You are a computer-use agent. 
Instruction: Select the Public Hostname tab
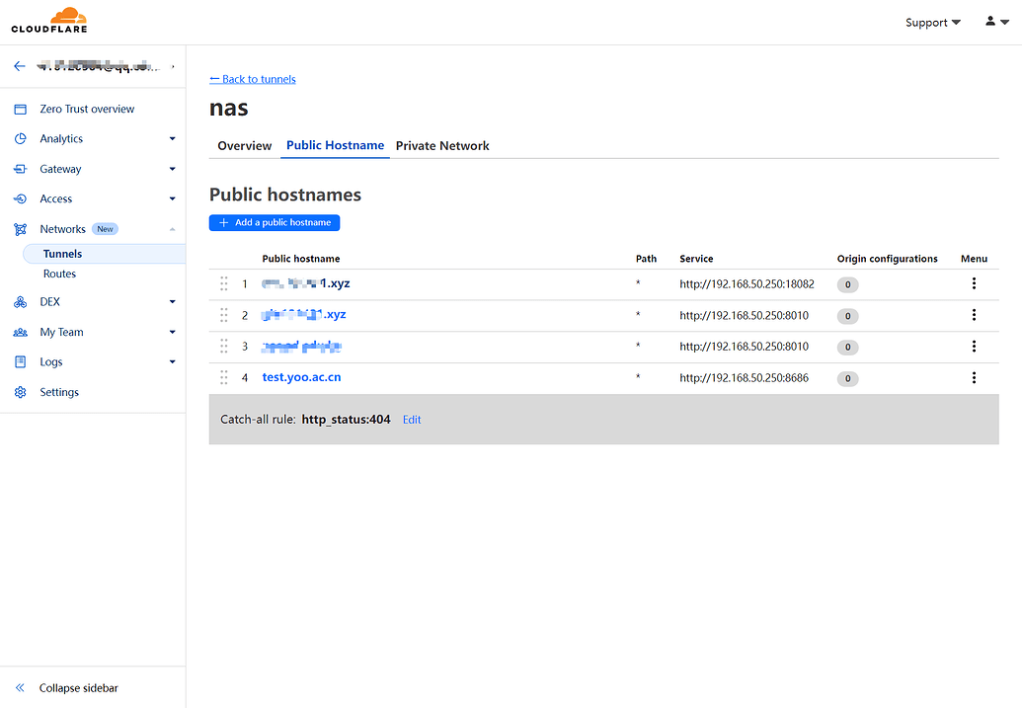pyautogui.click(x=335, y=145)
